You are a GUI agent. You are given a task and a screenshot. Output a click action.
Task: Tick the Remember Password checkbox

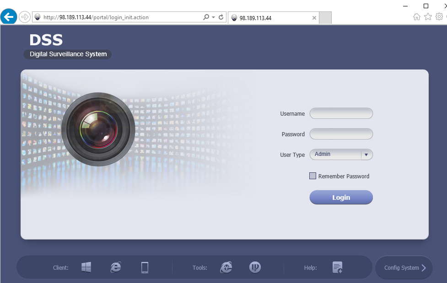pos(313,176)
